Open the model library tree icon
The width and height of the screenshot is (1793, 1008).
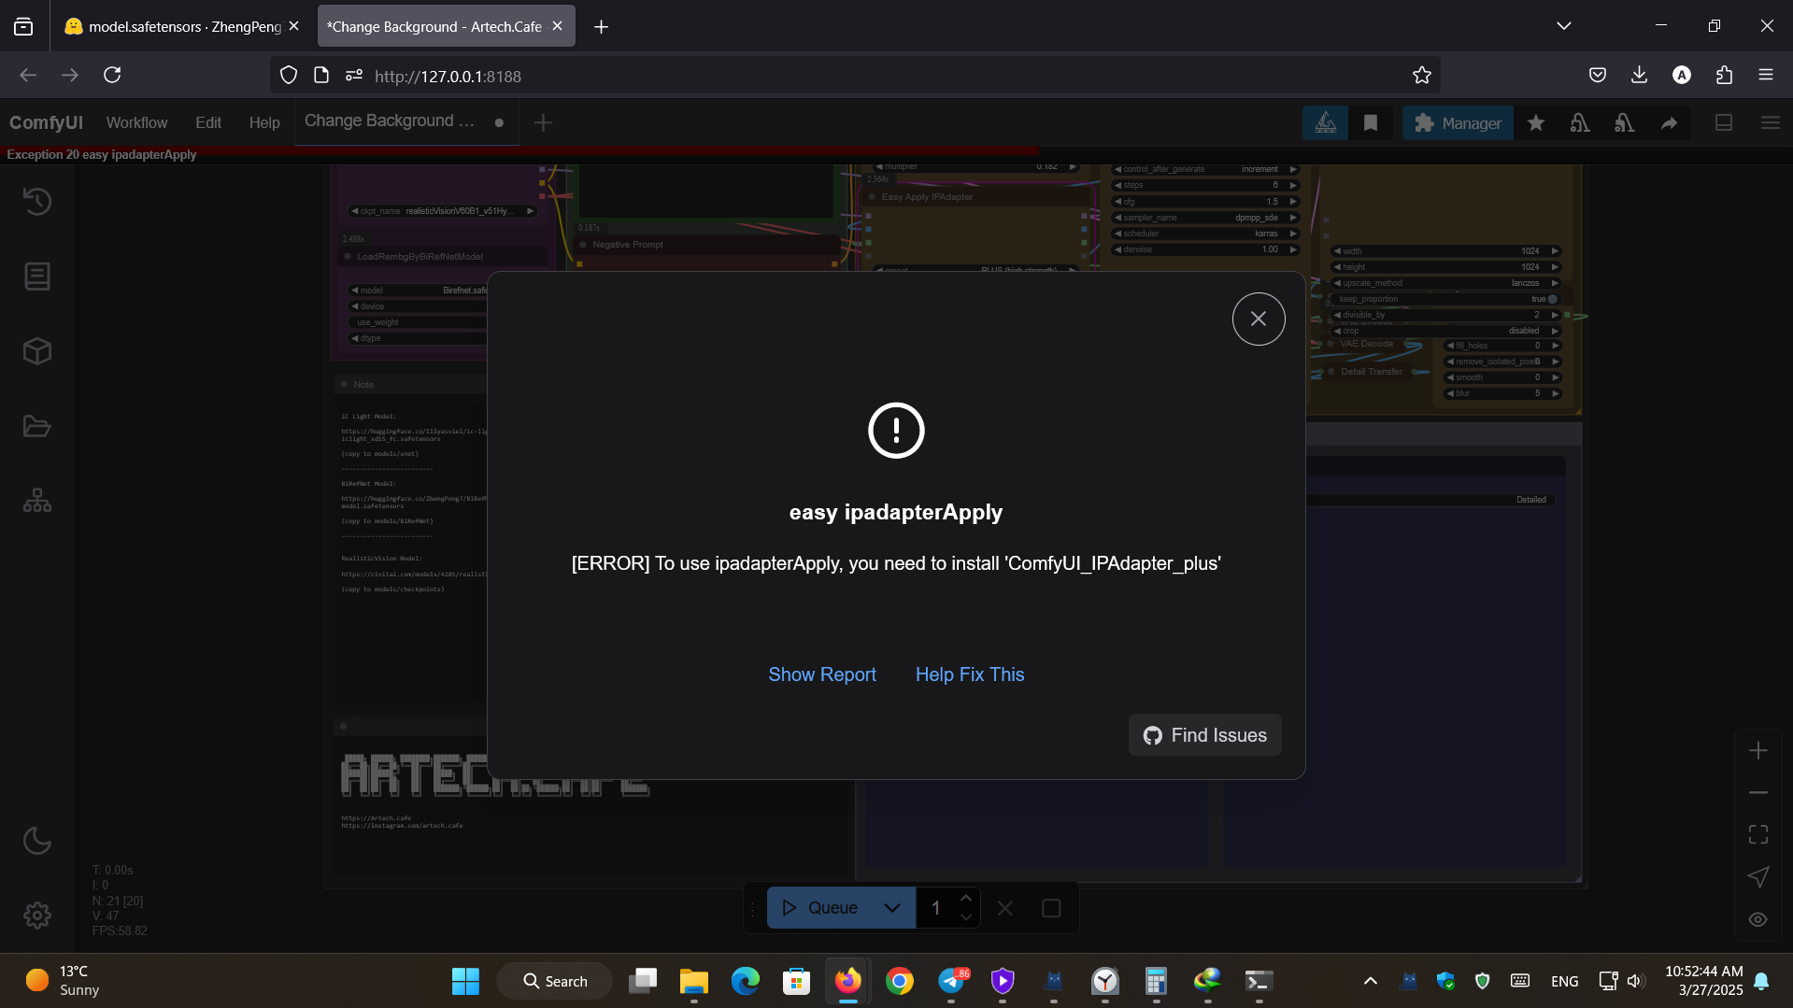pyautogui.click(x=37, y=501)
